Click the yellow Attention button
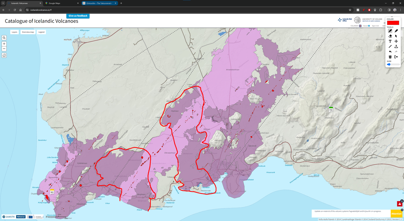This screenshot has height=221, width=404. pyautogui.click(x=397, y=214)
